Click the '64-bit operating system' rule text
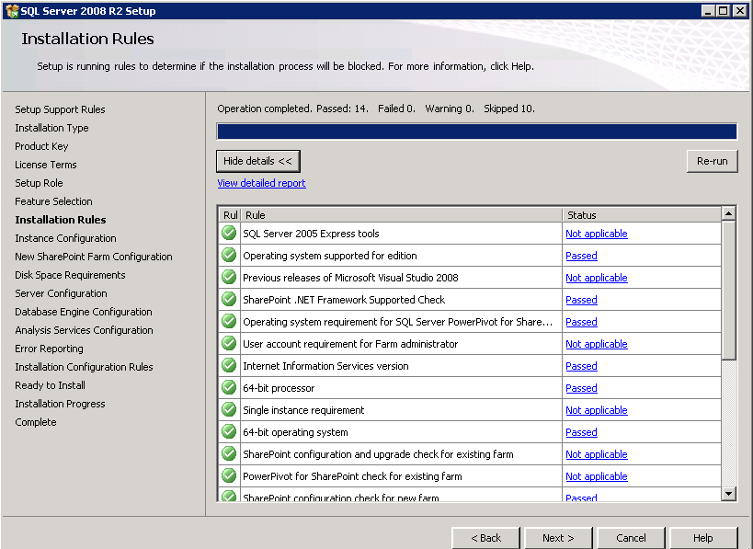The width and height of the screenshot is (753, 549). click(x=295, y=432)
